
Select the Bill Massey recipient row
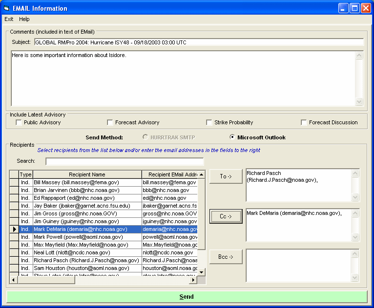[104, 183]
